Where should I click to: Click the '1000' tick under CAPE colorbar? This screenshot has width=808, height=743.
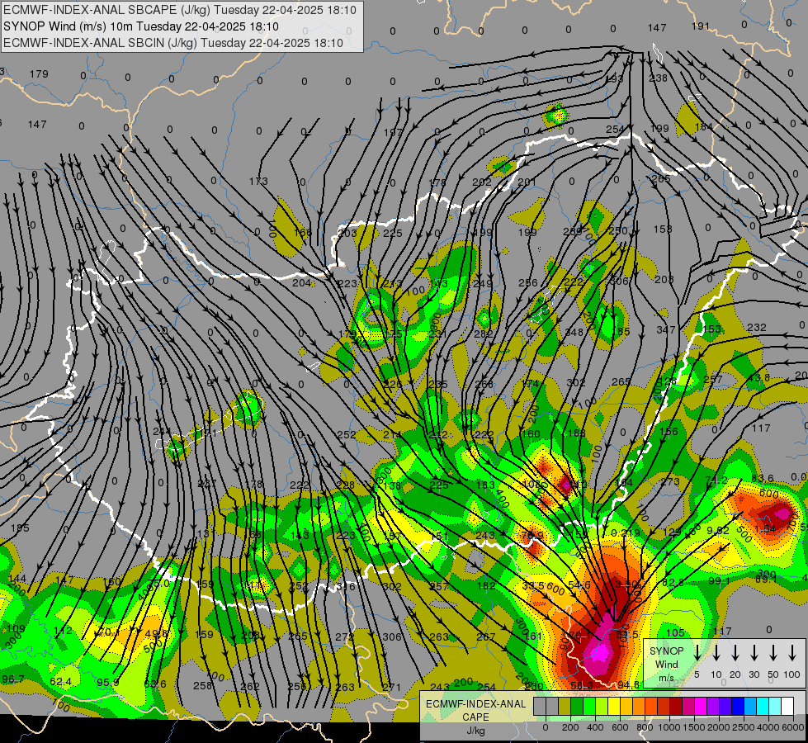(x=669, y=727)
